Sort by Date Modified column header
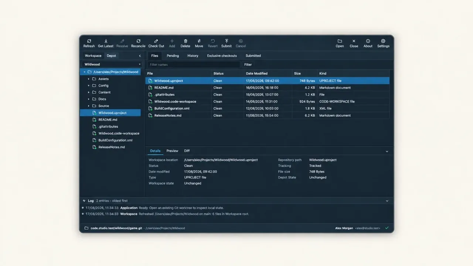This screenshot has width=473, height=266. (268, 74)
